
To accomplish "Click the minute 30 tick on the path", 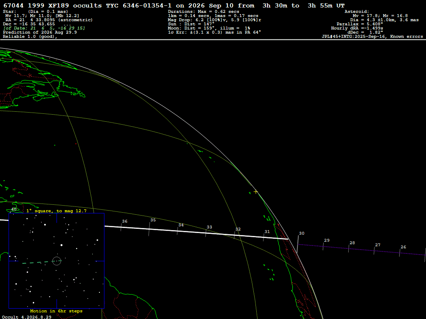I will [x=297, y=244].
